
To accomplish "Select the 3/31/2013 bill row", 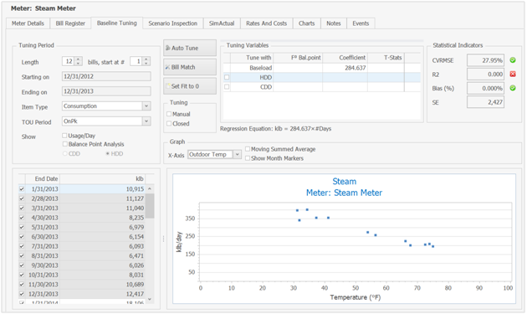I will pyautogui.click(x=82, y=208).
